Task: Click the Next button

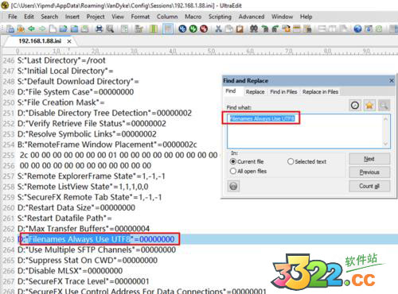Action: click(369, 159)
